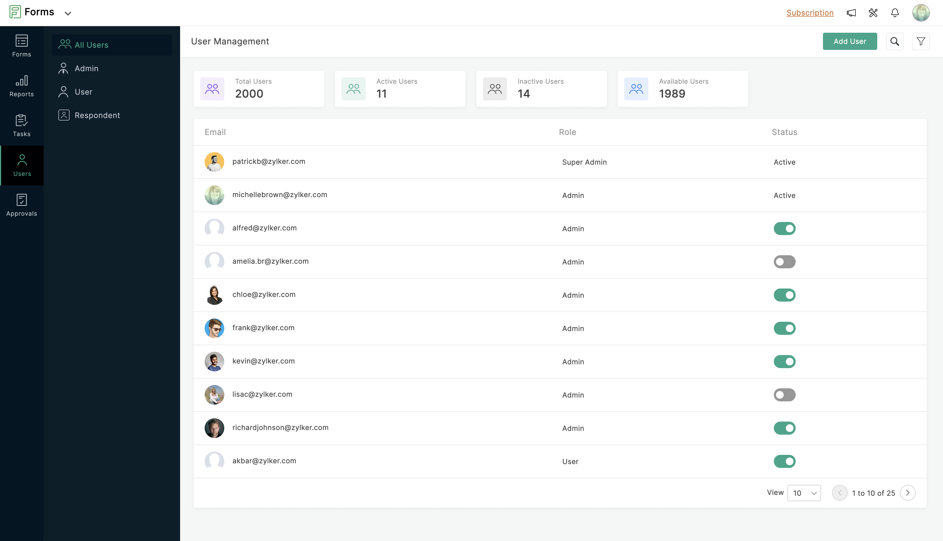This screenshot has height=541, width=943.
Task: Click the Add User button
Action: coord(850,41)
